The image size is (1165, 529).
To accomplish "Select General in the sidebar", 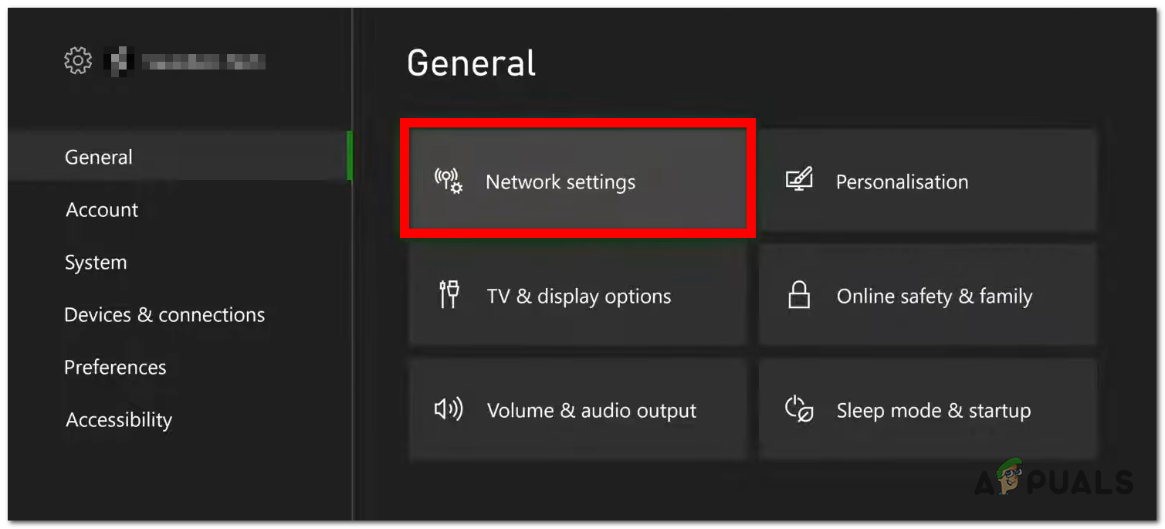I will [x=98, y=157].
